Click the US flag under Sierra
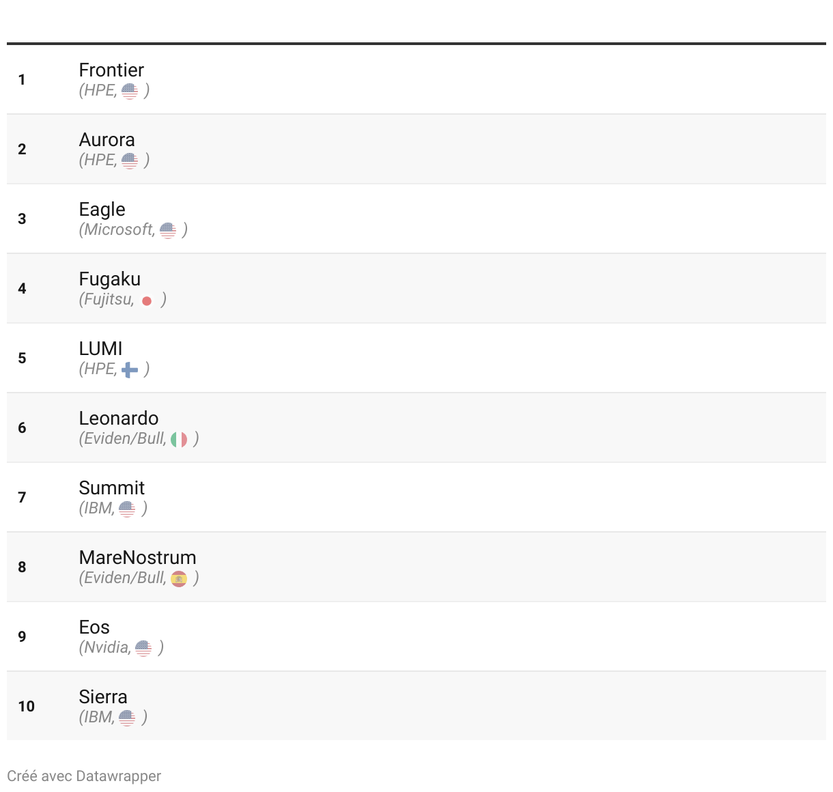The image size is (833, 792). pyautogui.click(x=127, y=718)
